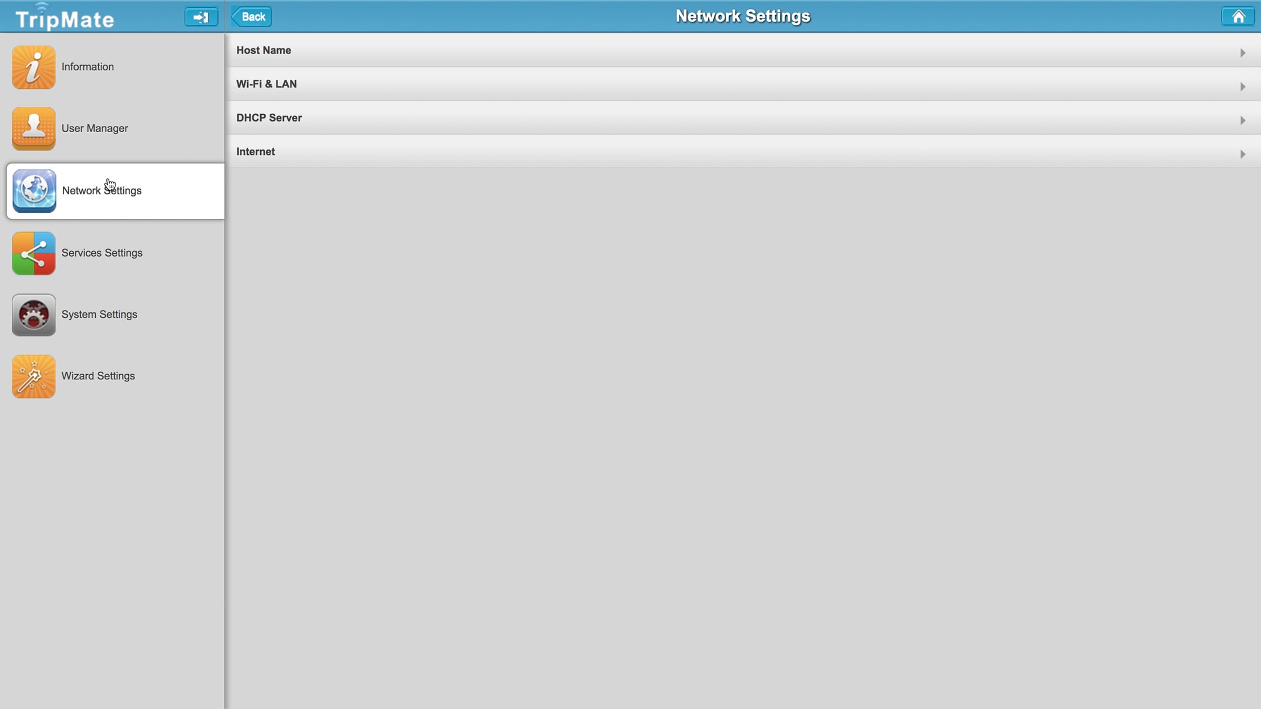Click the TripMate home icon top-right
The width and height of the screenshot is (1261, 709).
coord(1238,16)
